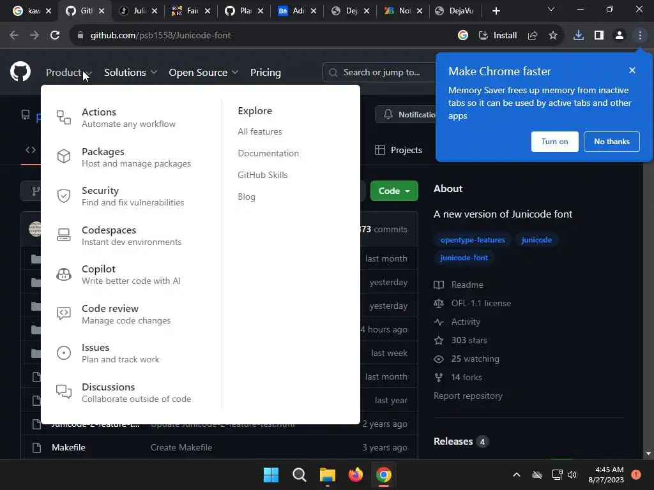Expand the Open Source menu
Screen dimensions: 654x490
point(204,73)
